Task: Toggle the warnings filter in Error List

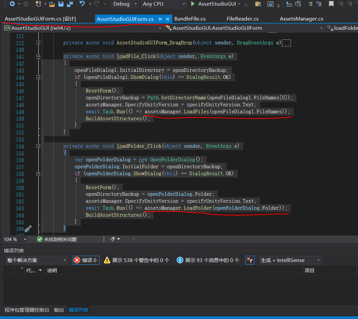Action: [137, 260]
